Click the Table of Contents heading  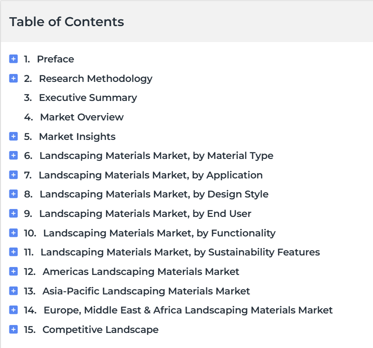[67, 22]
